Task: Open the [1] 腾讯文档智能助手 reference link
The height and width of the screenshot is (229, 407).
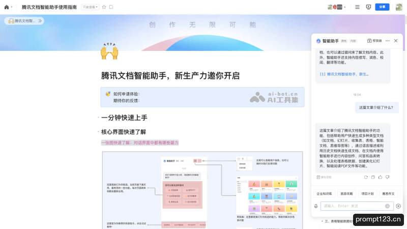Action: pyautogui.click(x=344, y=74)
